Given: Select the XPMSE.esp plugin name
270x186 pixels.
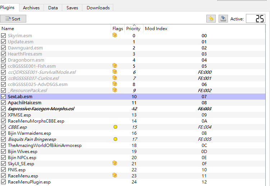Looking at the screenshot, I should (19, 115).
